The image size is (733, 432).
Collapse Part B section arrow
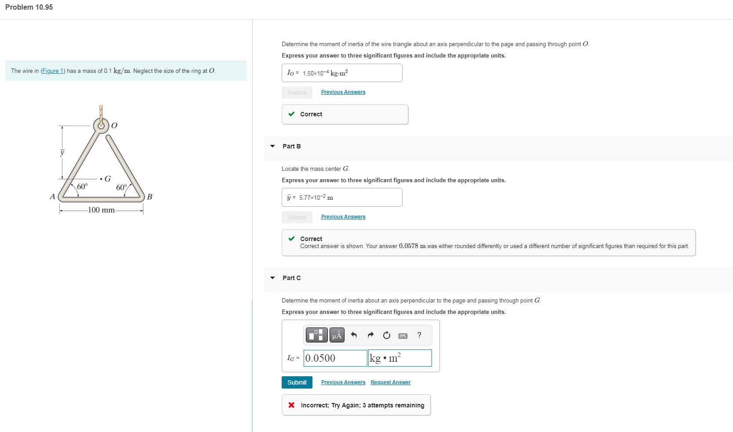point(272,146)
